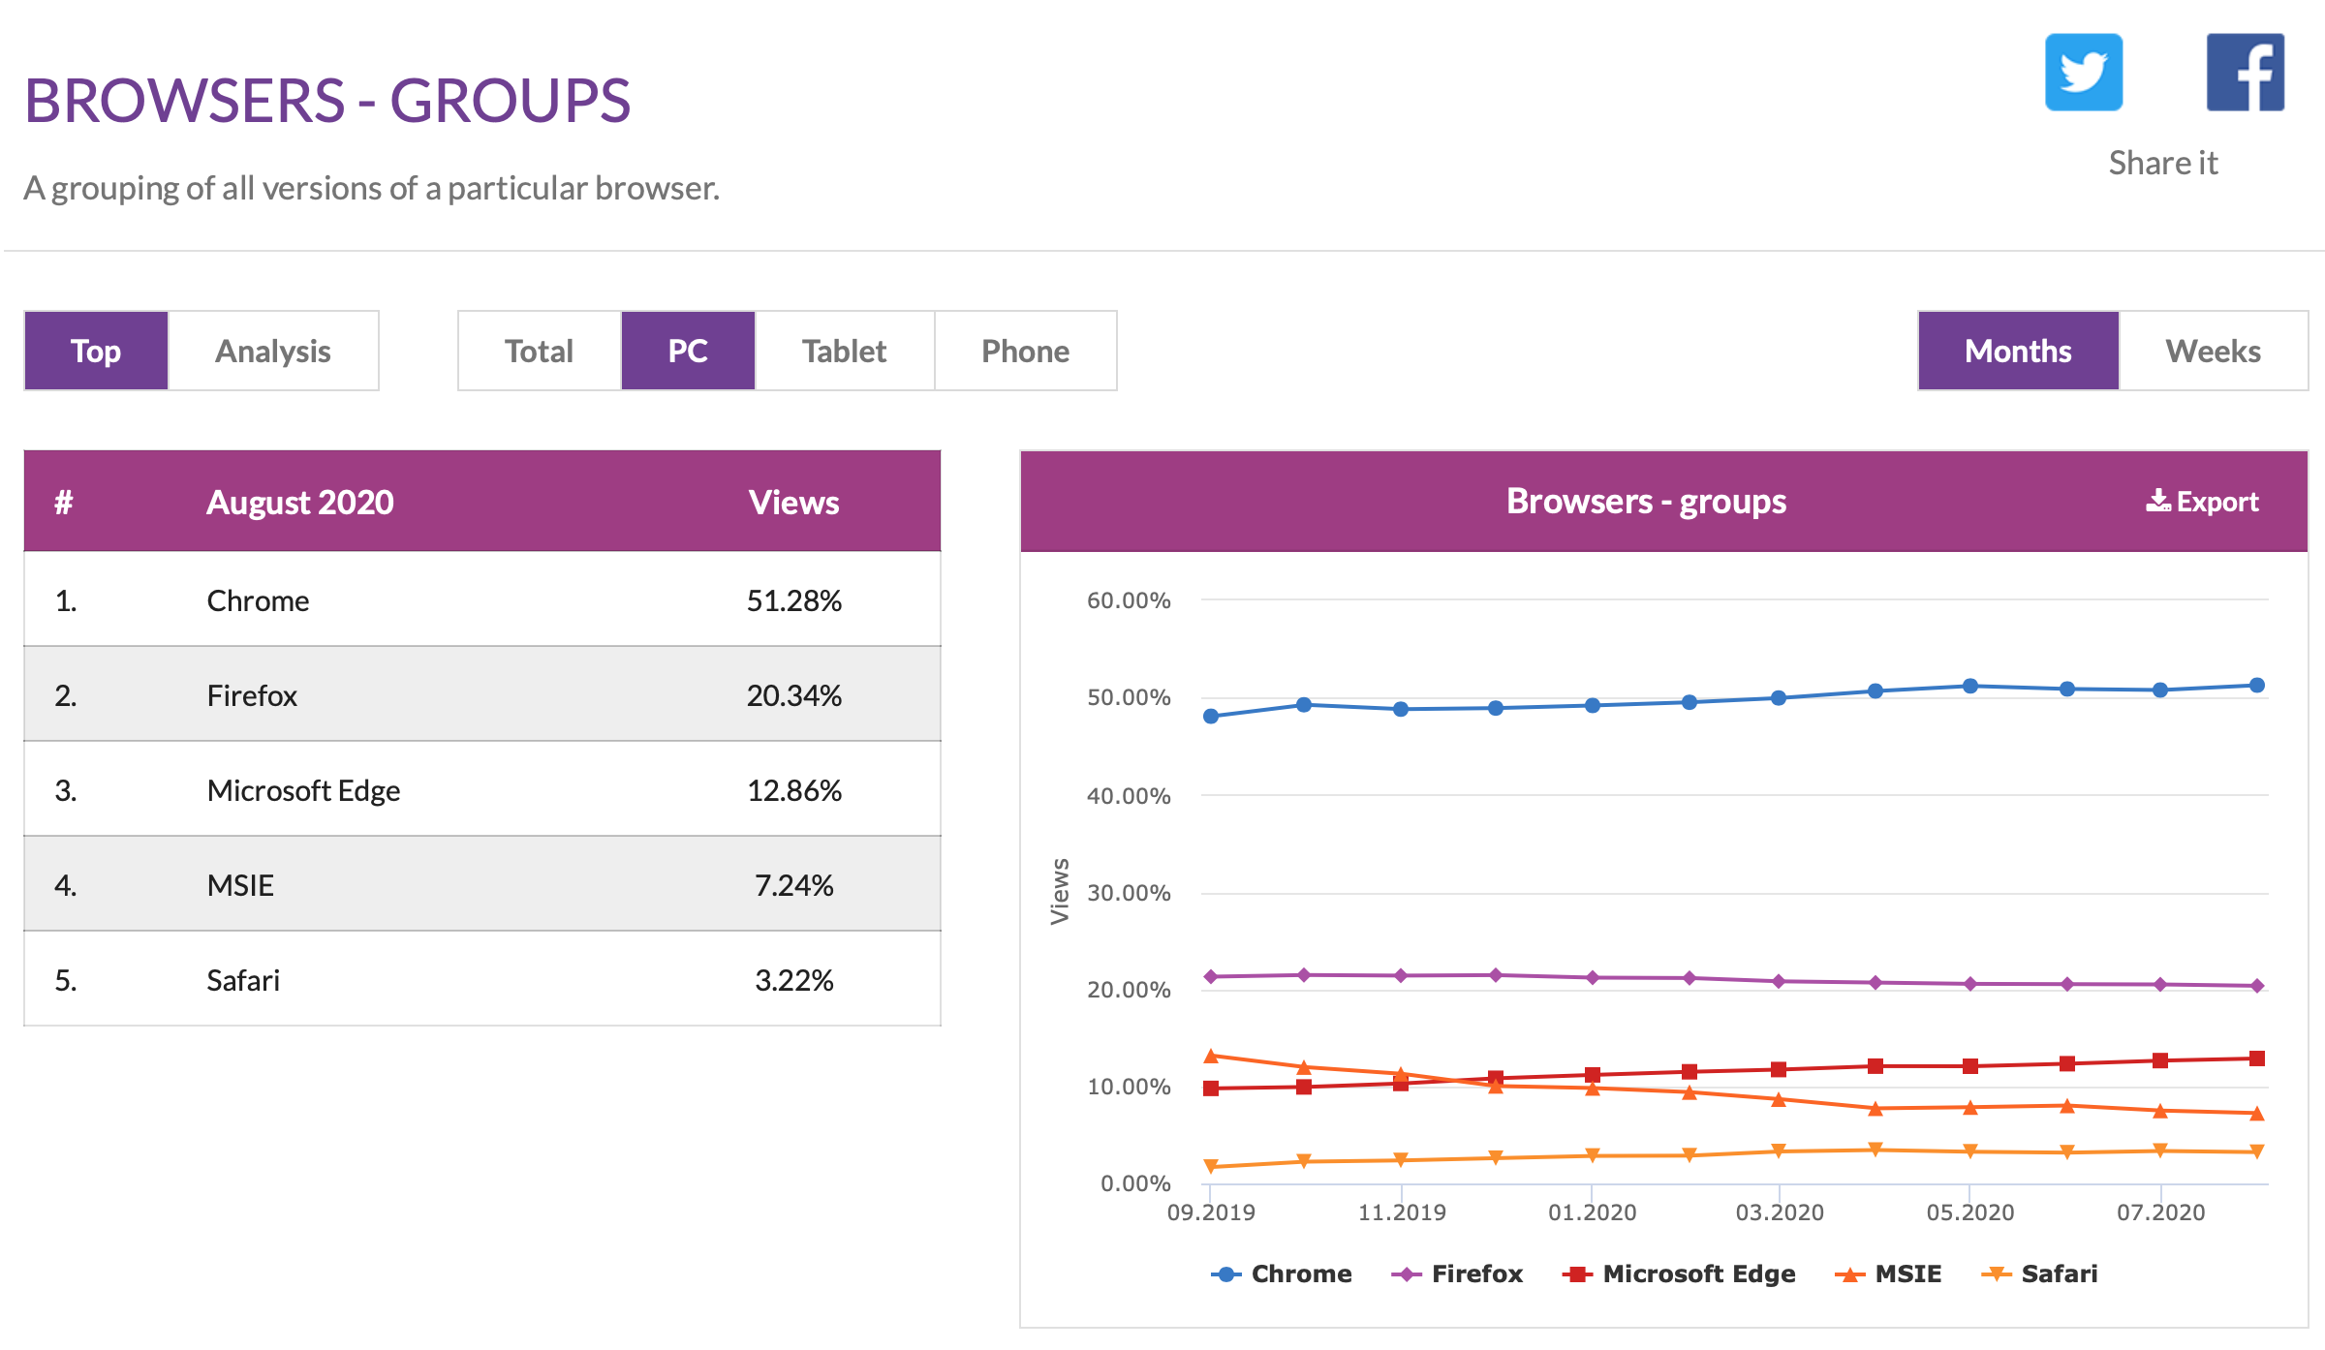Show Total device statistics

(539, 351)
